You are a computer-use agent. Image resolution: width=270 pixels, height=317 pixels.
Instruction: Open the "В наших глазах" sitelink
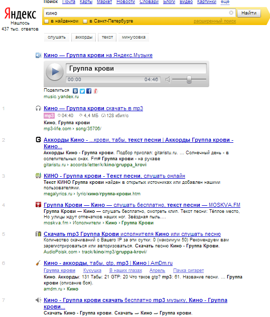tap(126, 270)
